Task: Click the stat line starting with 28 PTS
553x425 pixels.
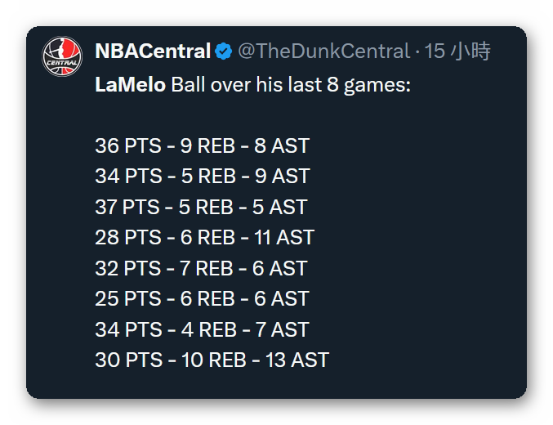Action: pyautogui.click(x=204, y=238)
